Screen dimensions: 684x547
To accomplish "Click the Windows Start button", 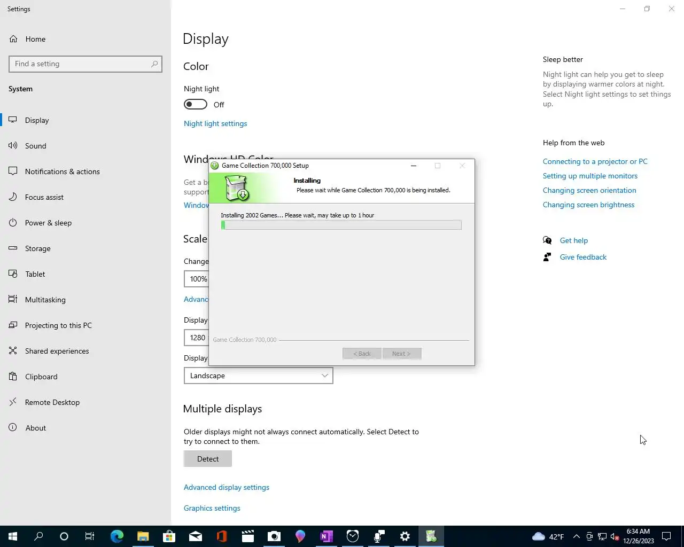I will tap(13, 536).
